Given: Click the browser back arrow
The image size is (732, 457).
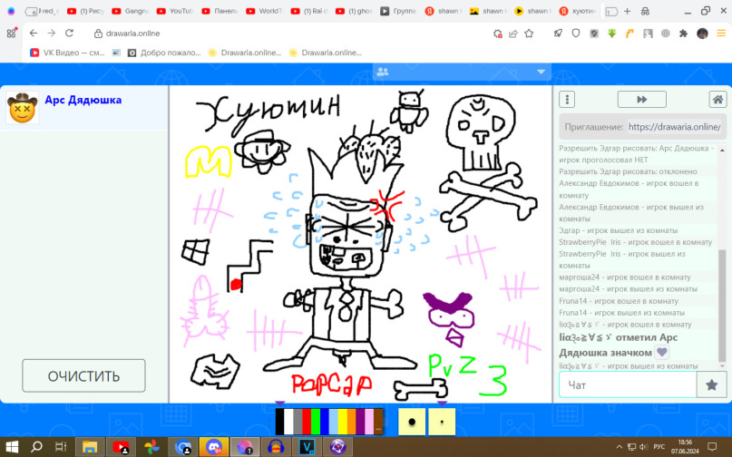Looking at the screenshot, I should pyautogui.click(x=34, y=34).
